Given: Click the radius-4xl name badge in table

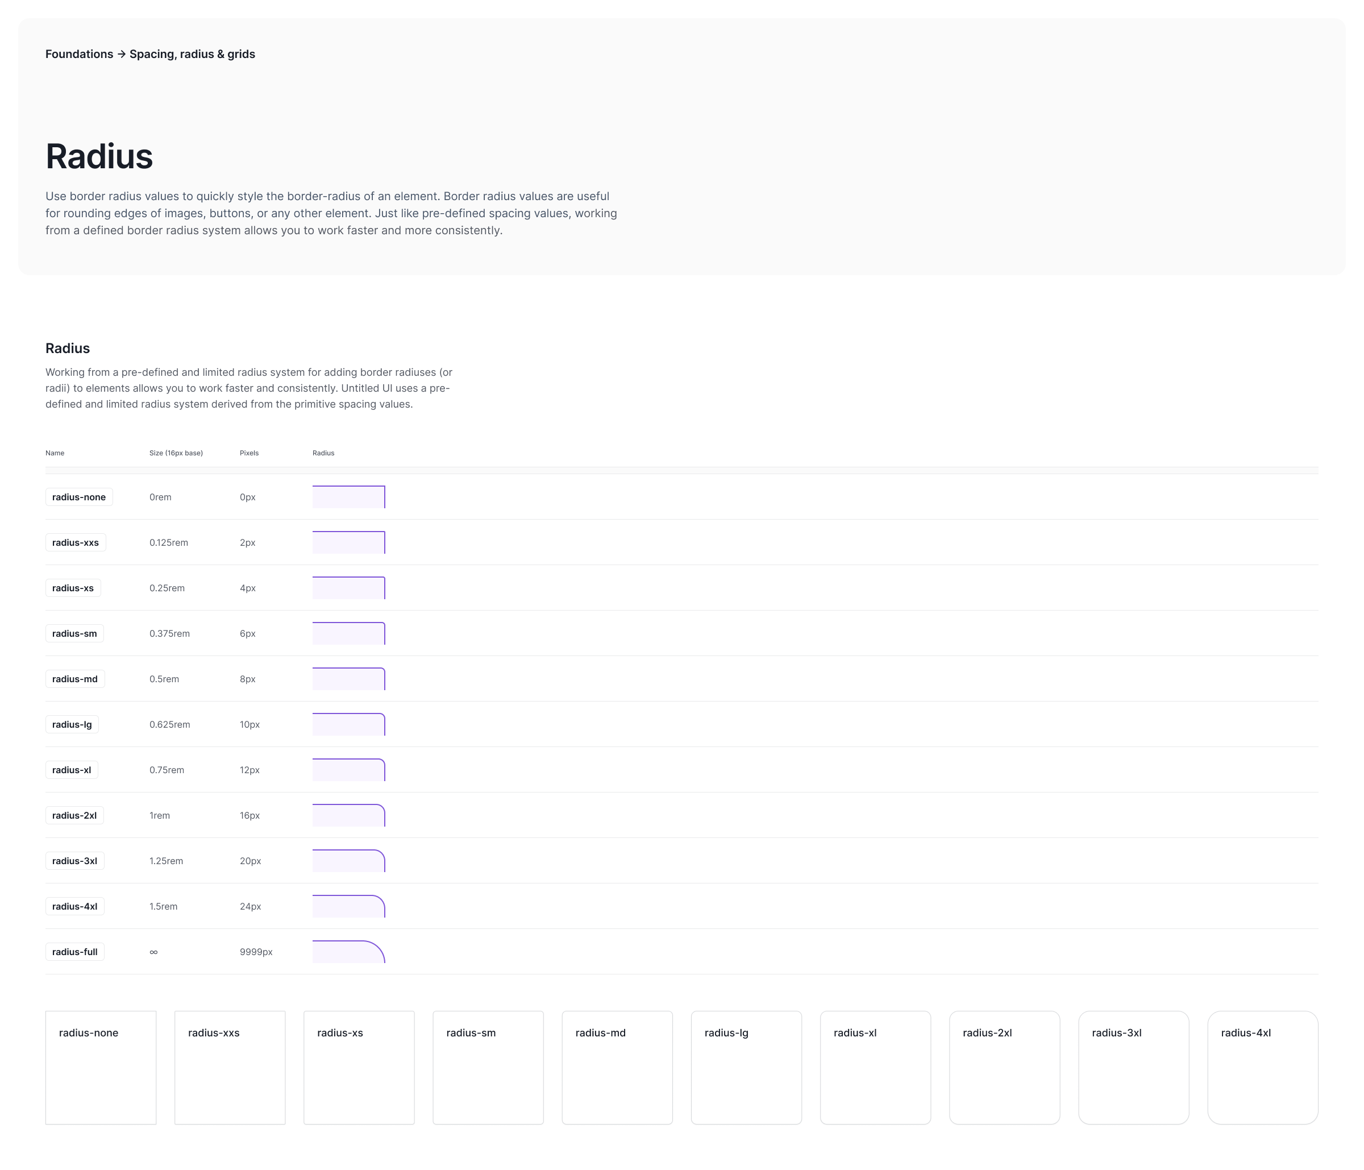Looking at the screenshot, I should click(x=74, y=906).
